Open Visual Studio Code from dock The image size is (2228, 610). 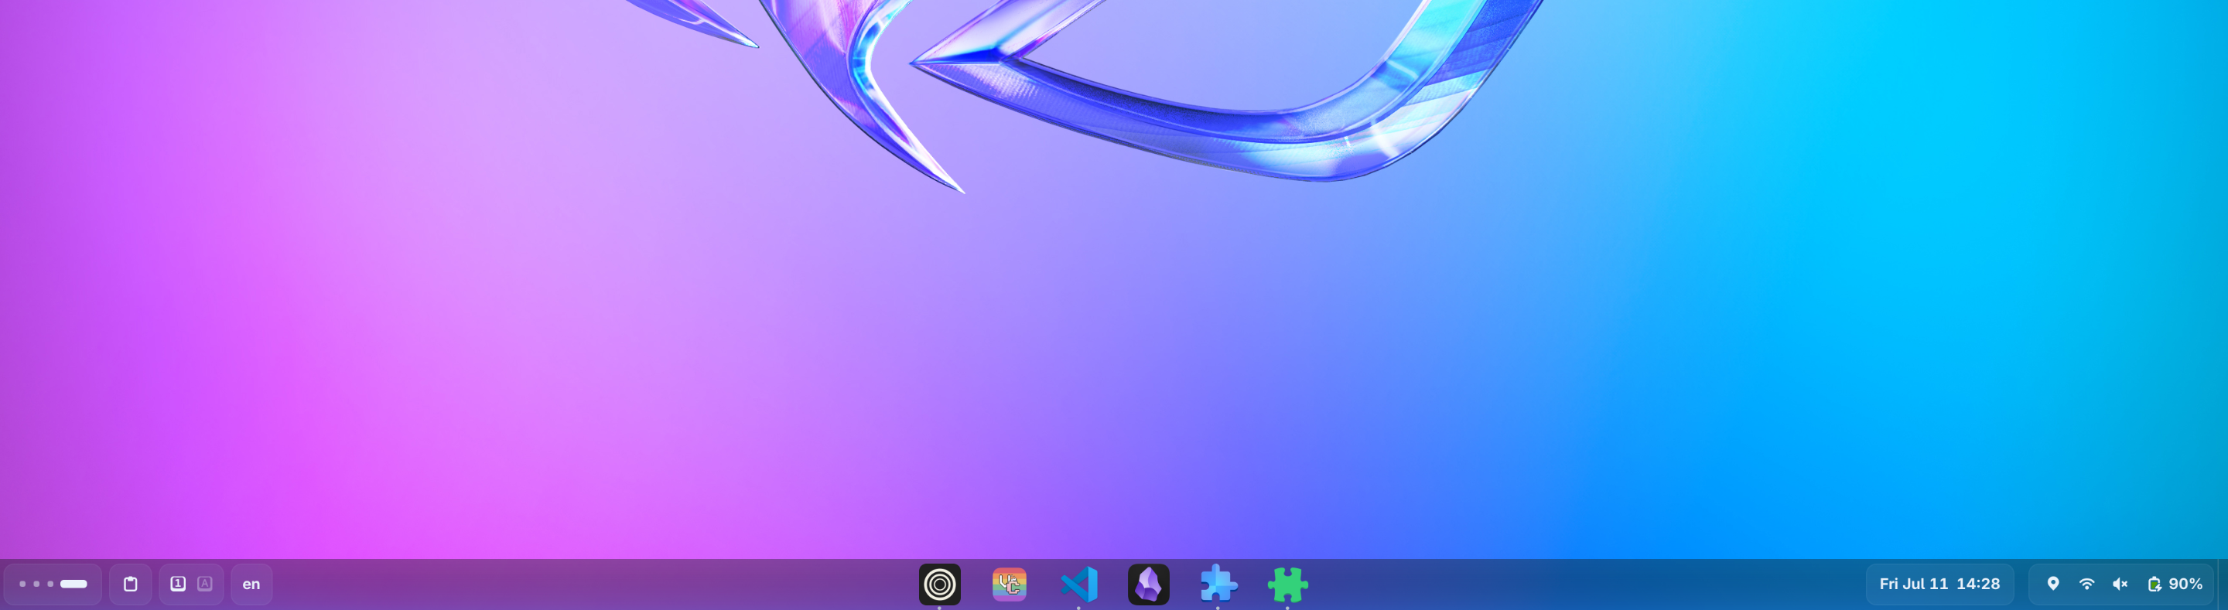coord(1079,585)
